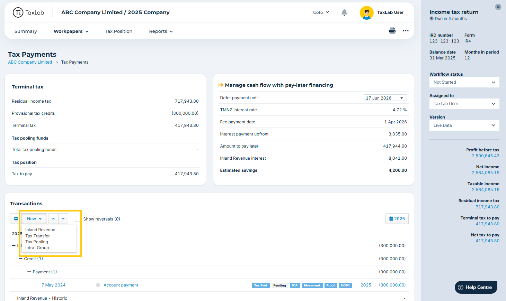Click the Tax Paid tag
This screenshot has width=506, height=301.
(261, 285)
